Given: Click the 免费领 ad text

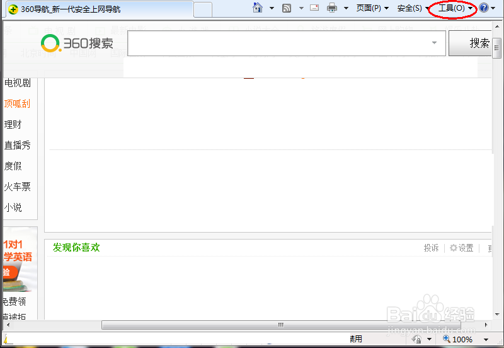Looking at the screenshot, I should tap(14, 301).
